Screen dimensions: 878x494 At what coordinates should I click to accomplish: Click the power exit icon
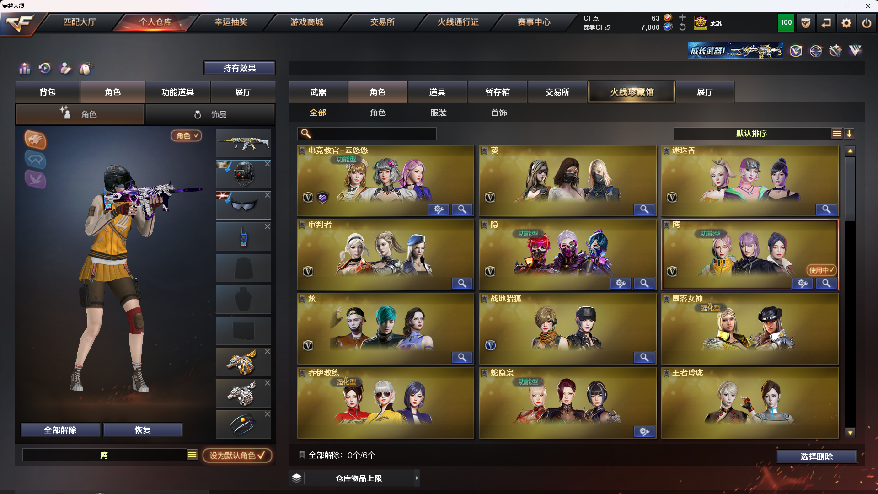[867, 23]
